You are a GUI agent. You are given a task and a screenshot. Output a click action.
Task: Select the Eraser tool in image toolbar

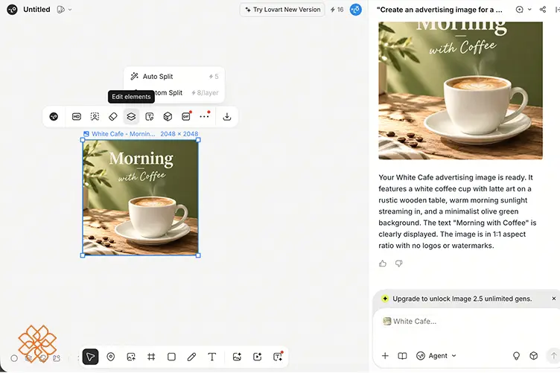tap(113, 117)
